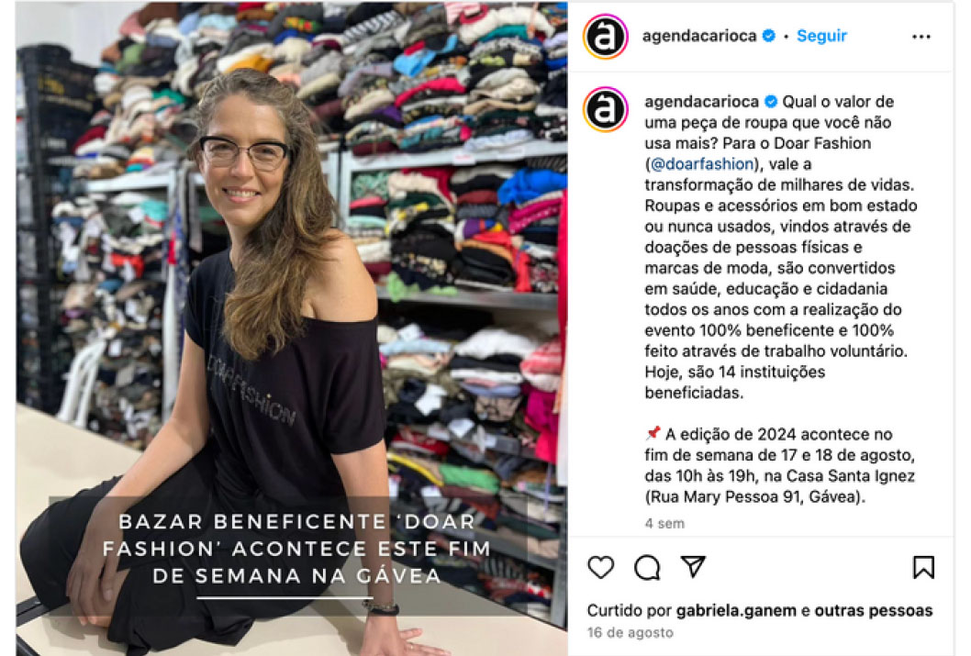Viewport: 971px width, 656px height.
Task: Share the post using the paper plane icon
Action: pyautogui.click(x=693, y=566)
